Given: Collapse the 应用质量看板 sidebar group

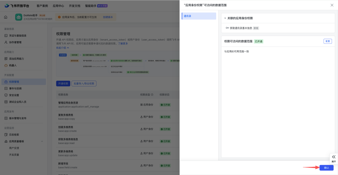Looking at the screenshot, I should [42, 141].
